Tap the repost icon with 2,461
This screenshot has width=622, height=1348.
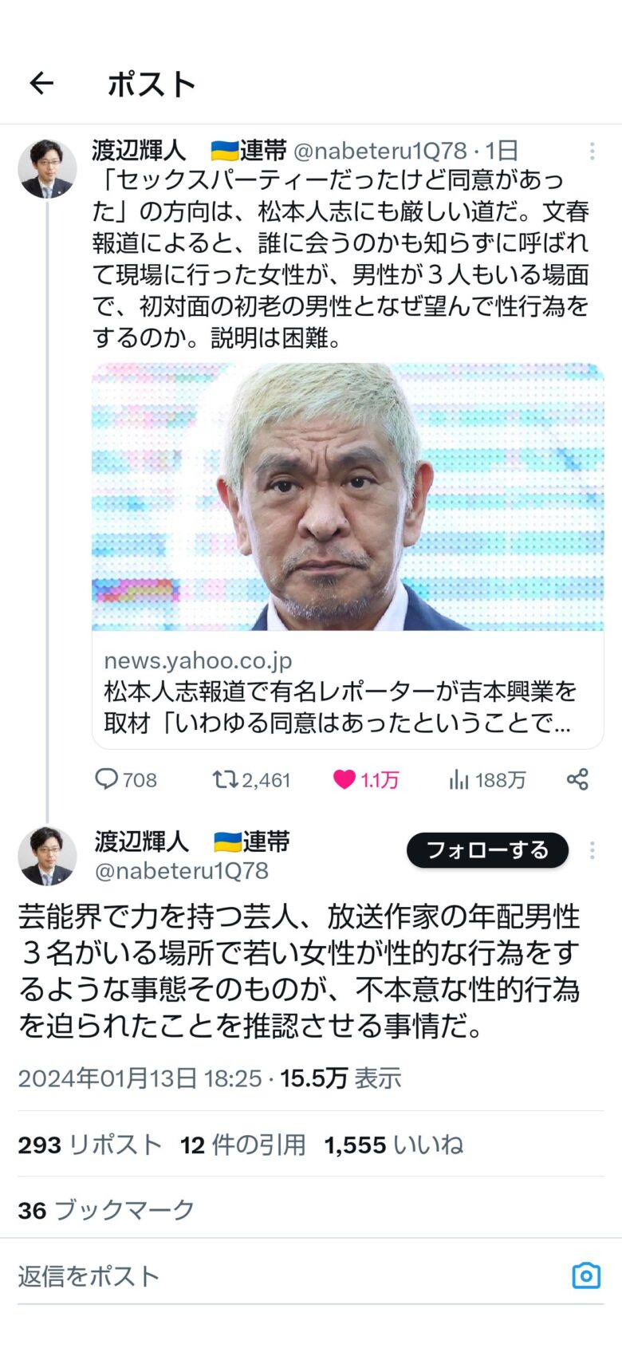[225, 778]
